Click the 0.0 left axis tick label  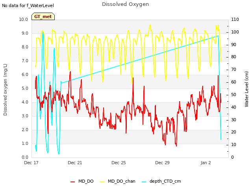point(25,157)
